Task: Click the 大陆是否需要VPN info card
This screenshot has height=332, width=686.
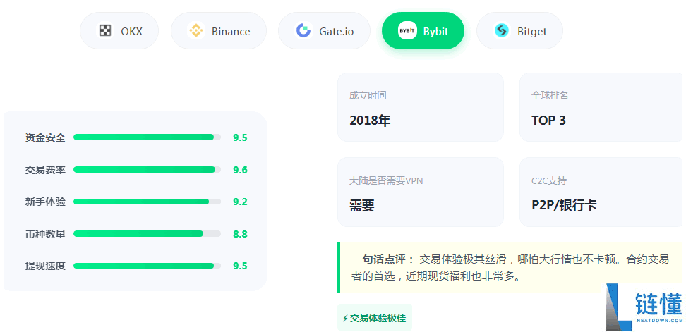Action: 421,192
